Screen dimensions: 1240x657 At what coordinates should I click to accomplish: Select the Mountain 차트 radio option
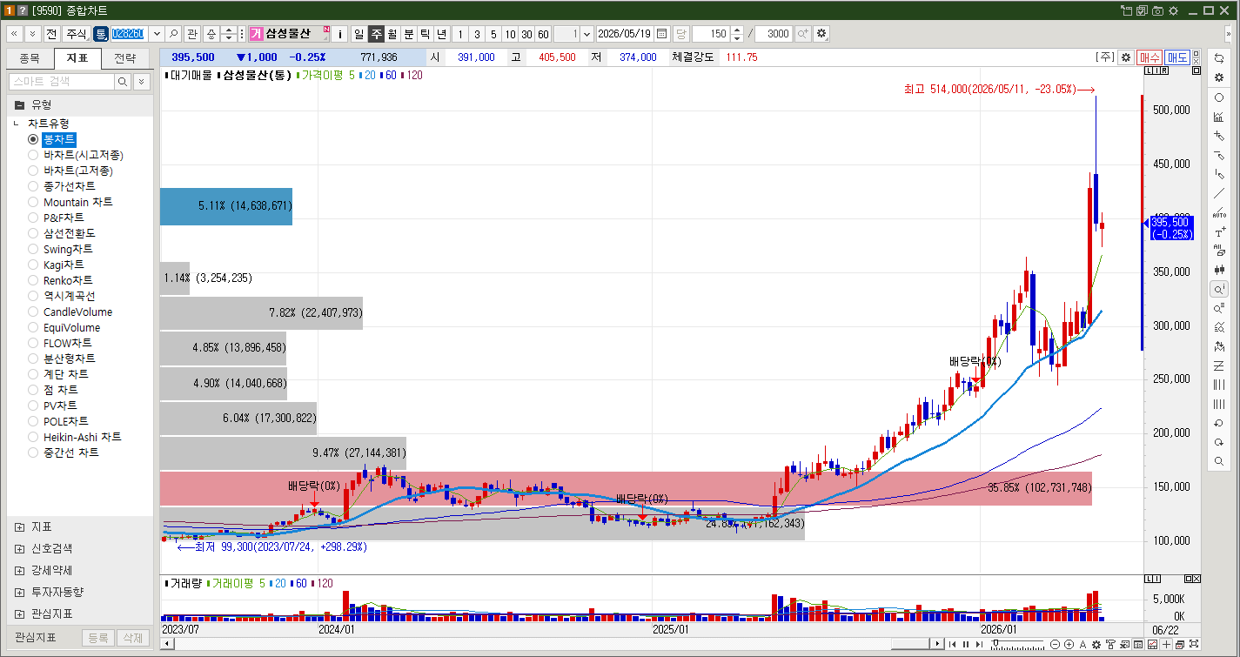coord(33,202)
